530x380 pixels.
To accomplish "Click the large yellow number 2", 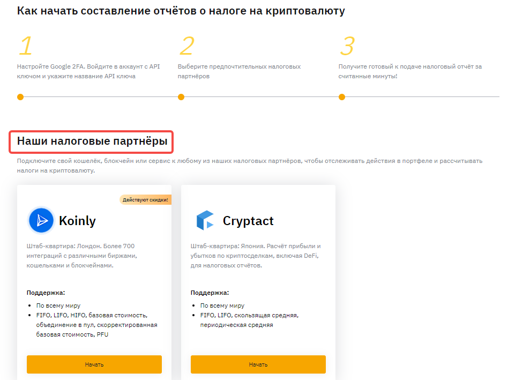I will tap(186, 47).
